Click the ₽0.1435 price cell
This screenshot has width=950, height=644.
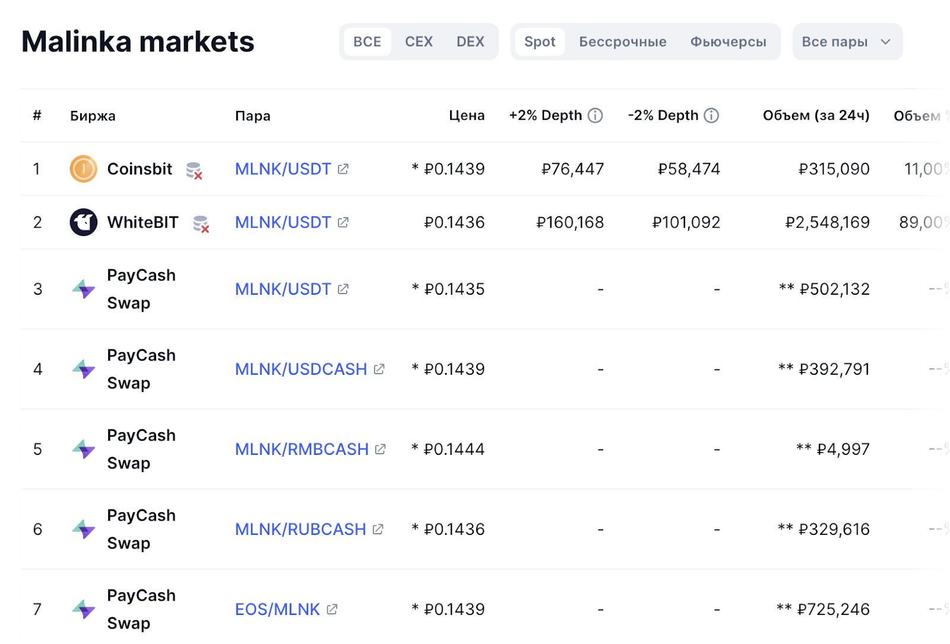click(454, 289)
